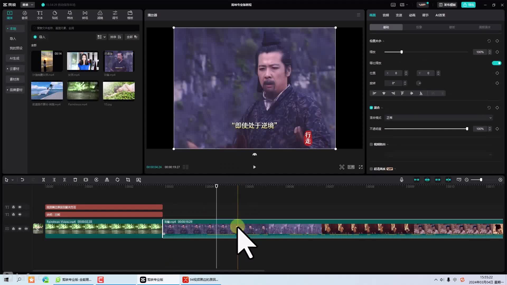Switch to the 蒙版 mask sub-tab

(x=452, y=27)
